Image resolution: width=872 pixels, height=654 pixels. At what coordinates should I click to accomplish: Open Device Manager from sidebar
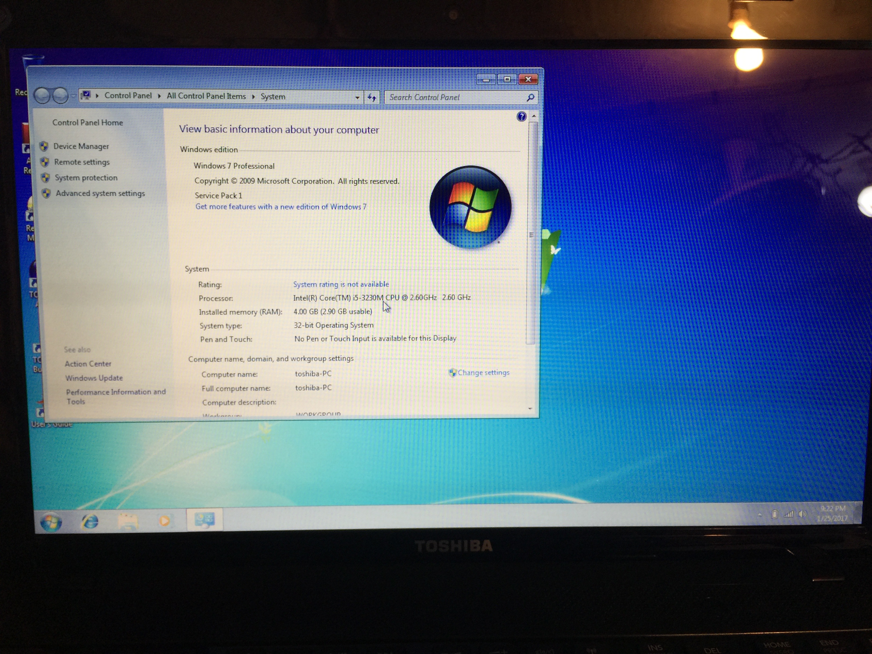81,146
